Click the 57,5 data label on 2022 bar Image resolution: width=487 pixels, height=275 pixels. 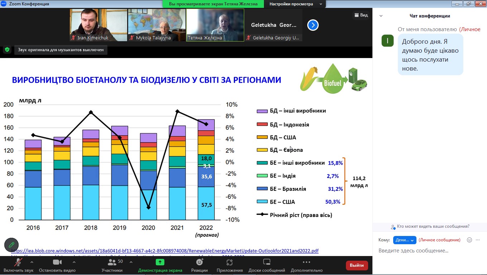[207, 205]
